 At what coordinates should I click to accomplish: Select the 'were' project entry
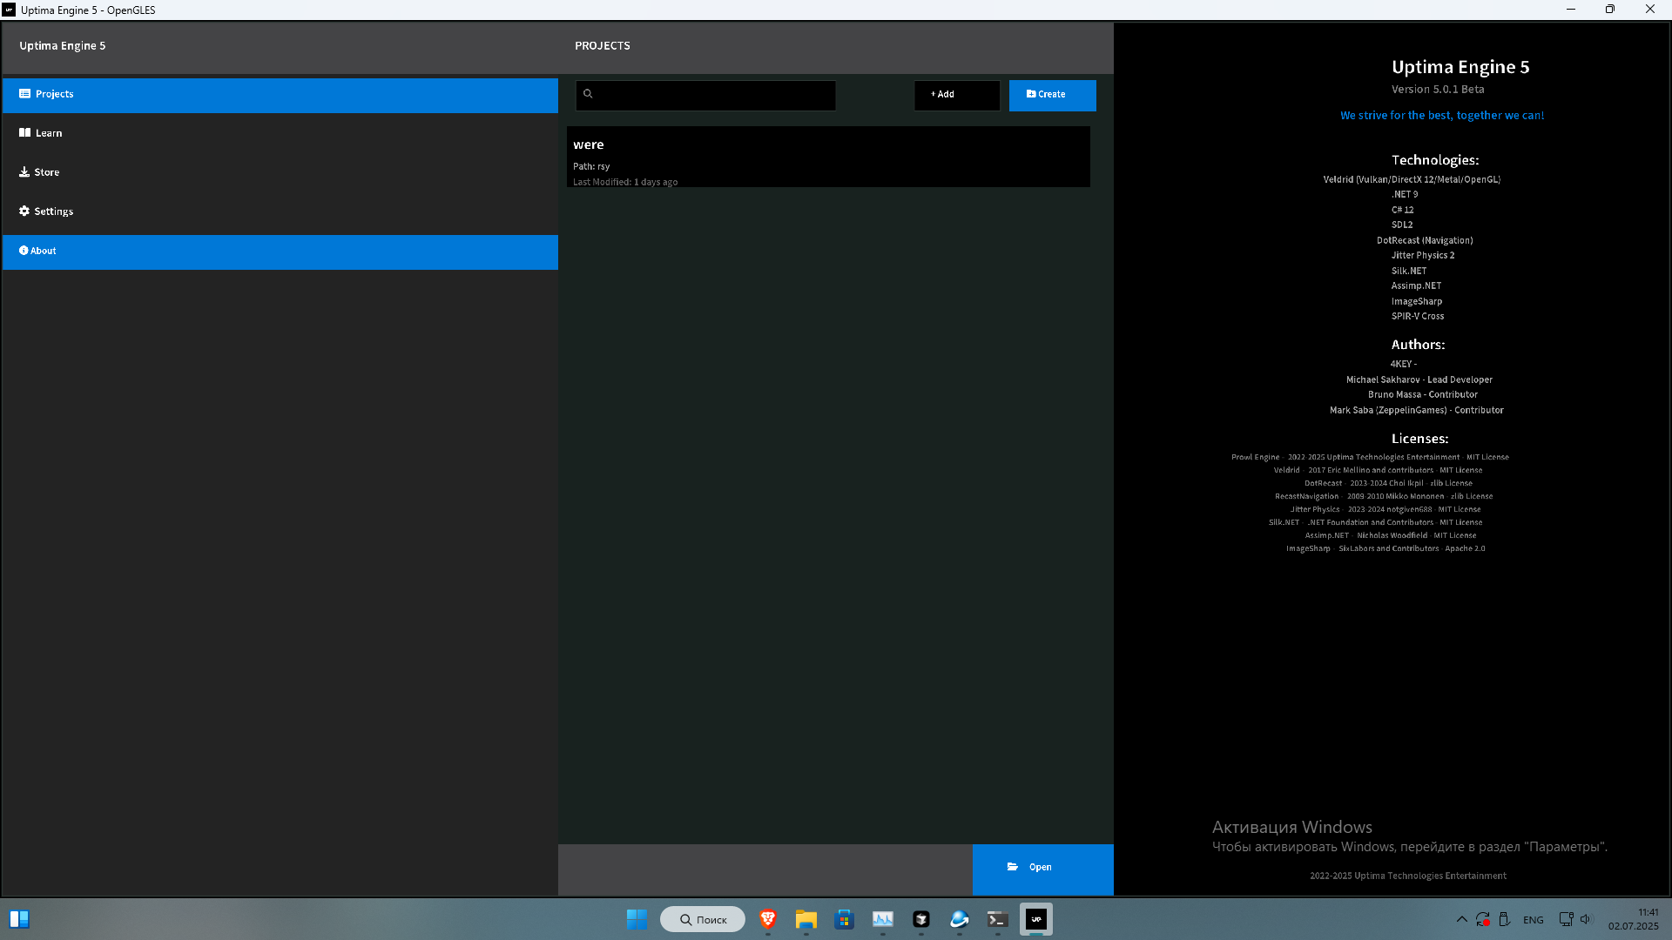click(x=828, y=157)
